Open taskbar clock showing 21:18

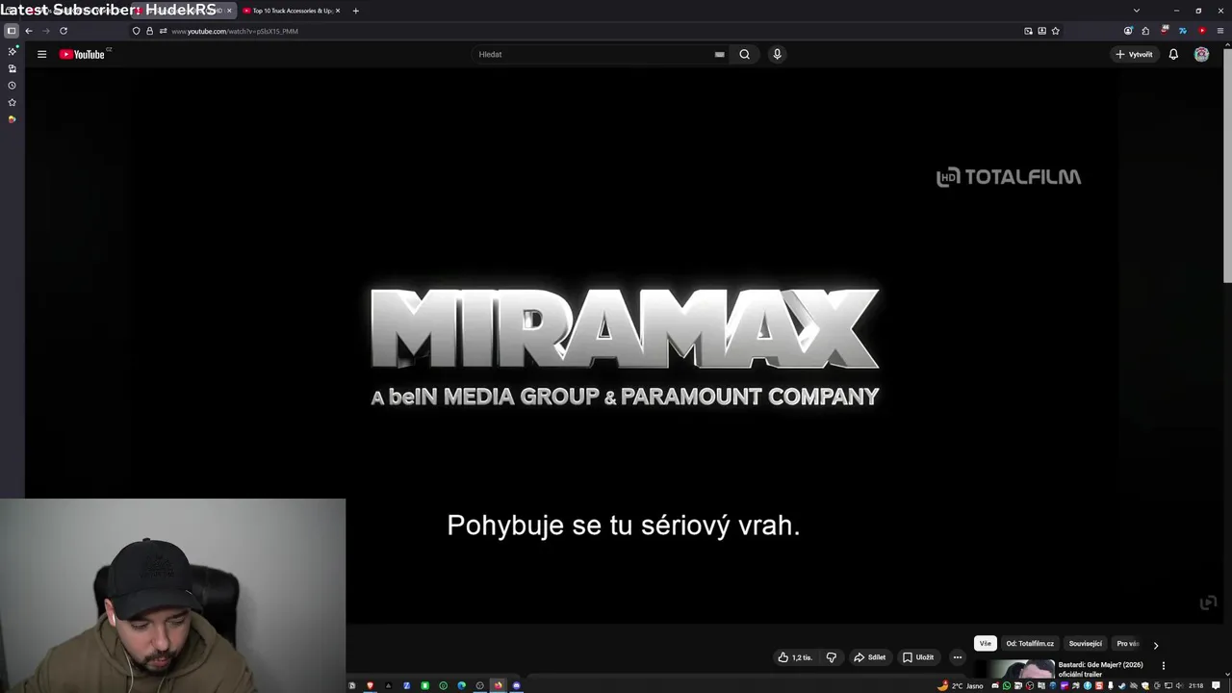[x=1195, y=685]
